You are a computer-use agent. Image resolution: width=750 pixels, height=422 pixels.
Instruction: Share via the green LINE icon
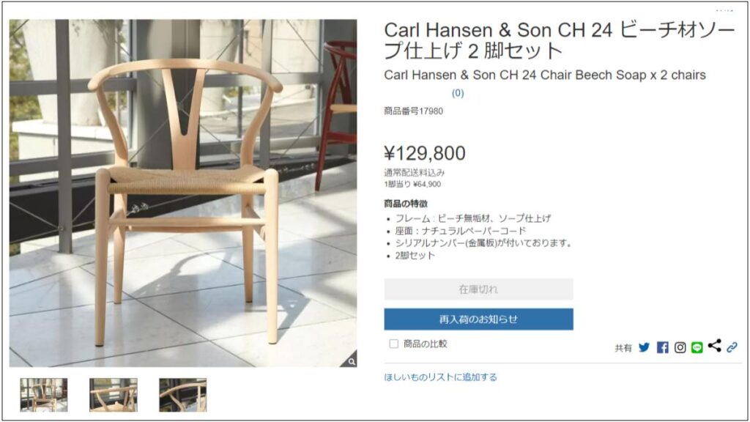click(697, 347)
